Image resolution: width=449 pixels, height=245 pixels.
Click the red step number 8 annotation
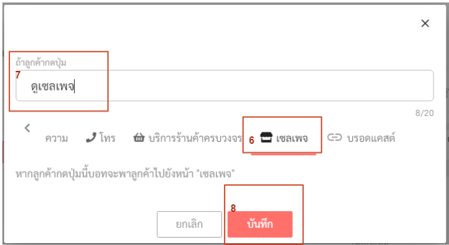[x=233, y=209]
